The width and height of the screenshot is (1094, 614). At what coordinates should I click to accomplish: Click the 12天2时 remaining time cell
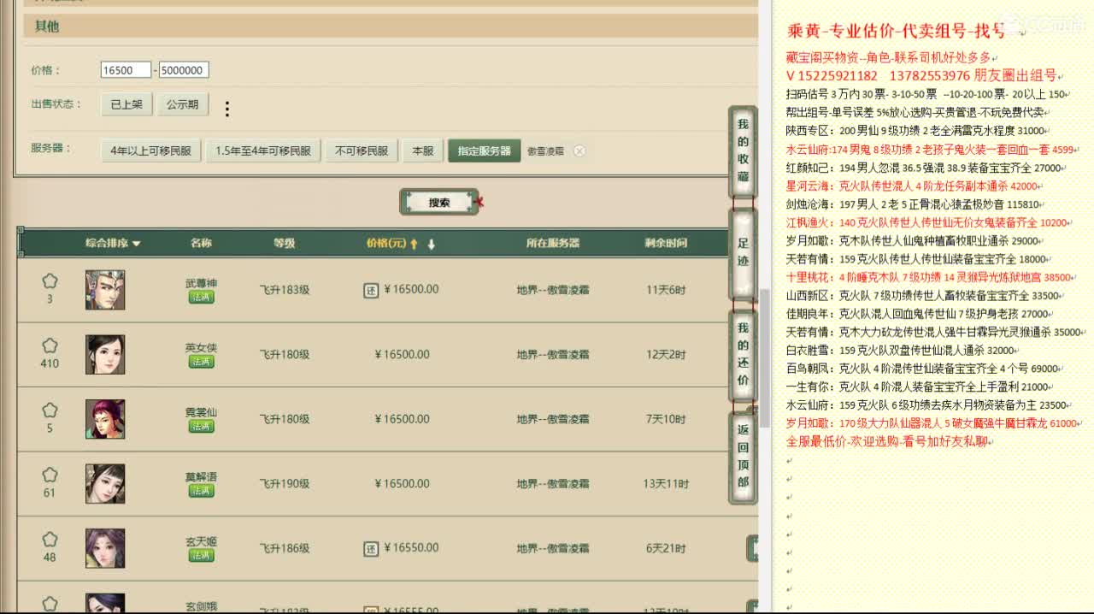[666, 355]
